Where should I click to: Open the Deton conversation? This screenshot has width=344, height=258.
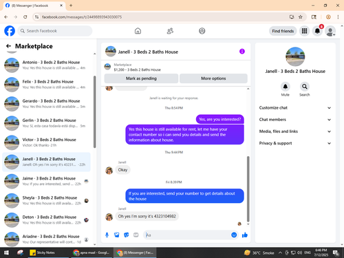coord(46,220)
